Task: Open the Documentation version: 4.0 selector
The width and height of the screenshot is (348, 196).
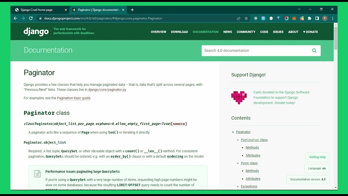Action: pyautogui.click(x=308, y=179)
